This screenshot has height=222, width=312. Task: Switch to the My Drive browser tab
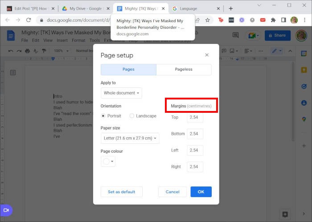pos(86,8)
